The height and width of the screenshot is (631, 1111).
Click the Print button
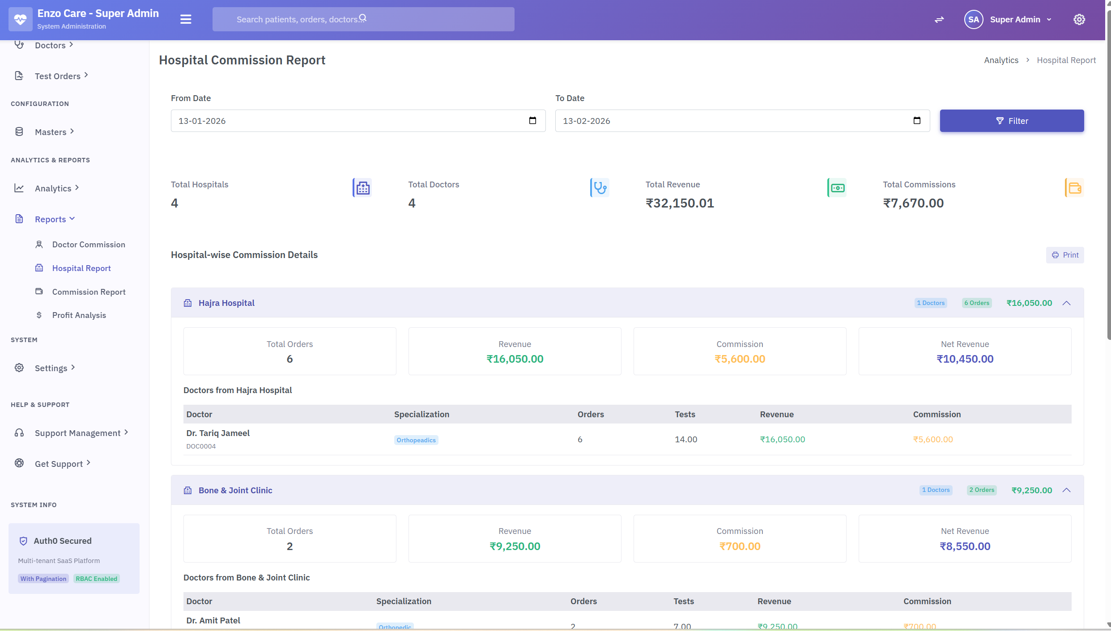click(1065, 254)
